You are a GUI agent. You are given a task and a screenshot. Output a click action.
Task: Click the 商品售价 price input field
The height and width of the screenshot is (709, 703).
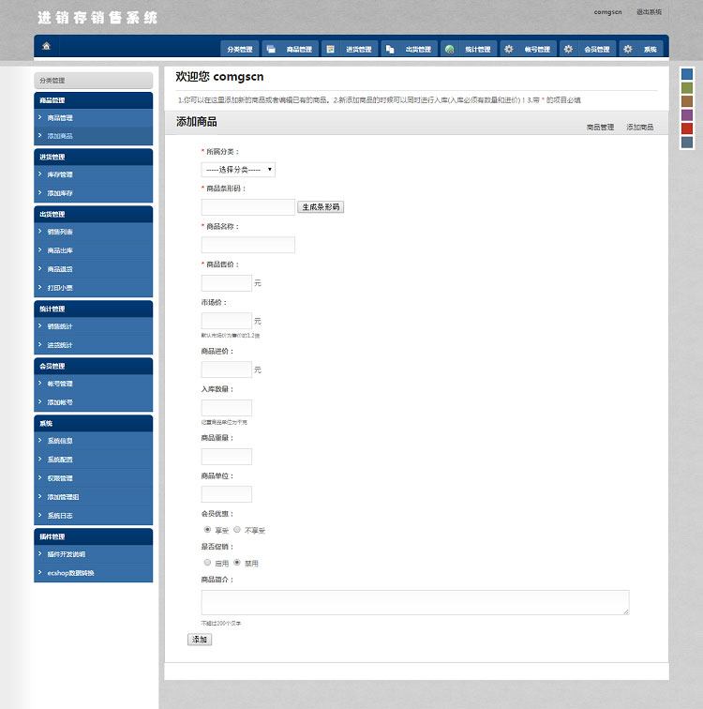pyautogui.click(x=226, y=283)
